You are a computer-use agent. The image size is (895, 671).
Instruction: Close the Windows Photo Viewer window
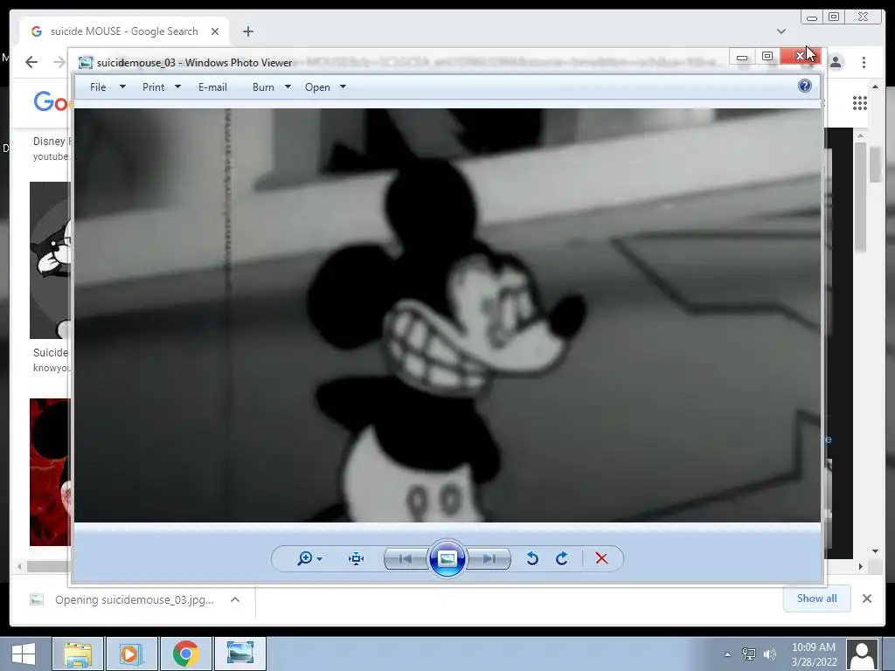801,56
